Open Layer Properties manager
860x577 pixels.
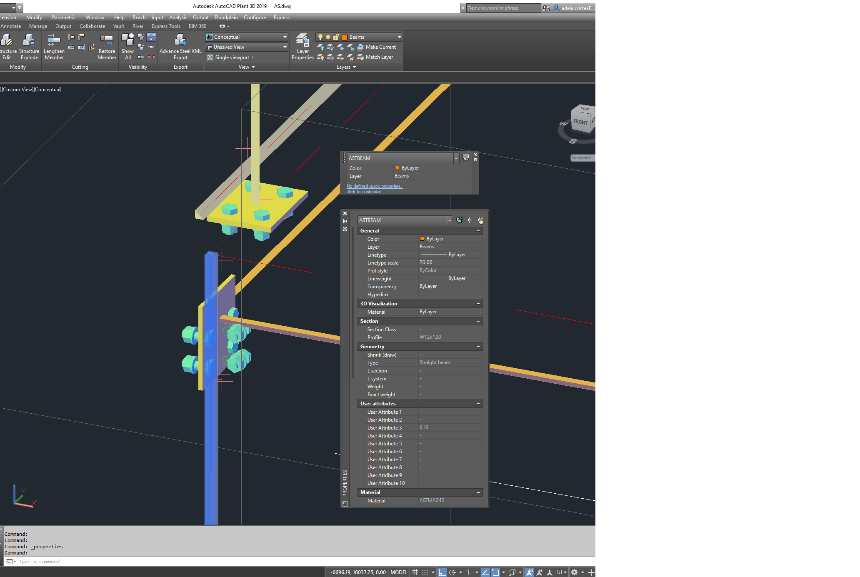(x=302, y=47)
